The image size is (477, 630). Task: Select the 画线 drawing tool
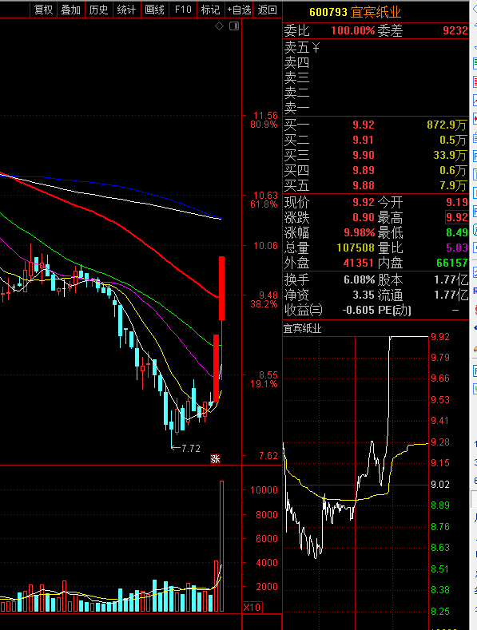pyautogui.click(x=154, y=10)
